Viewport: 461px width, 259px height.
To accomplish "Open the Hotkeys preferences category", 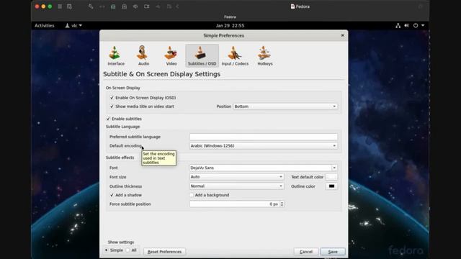I will coord(265,56).
